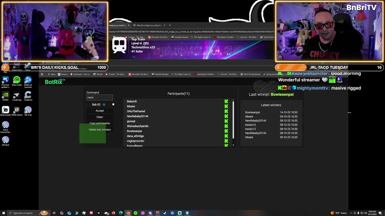Open the Mix It Up desktop icon
This screenshot has width=385, height=216.
coord(28,111)
